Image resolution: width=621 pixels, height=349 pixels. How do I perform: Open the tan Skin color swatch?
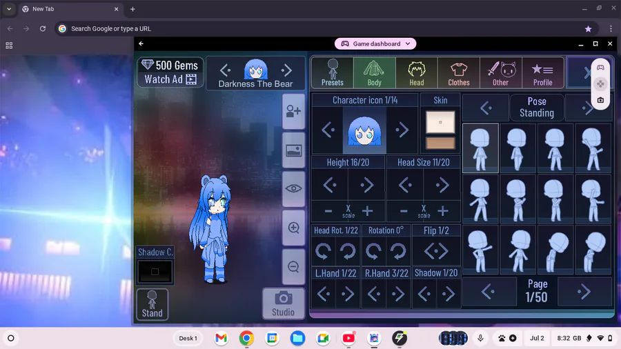point(440,143)
